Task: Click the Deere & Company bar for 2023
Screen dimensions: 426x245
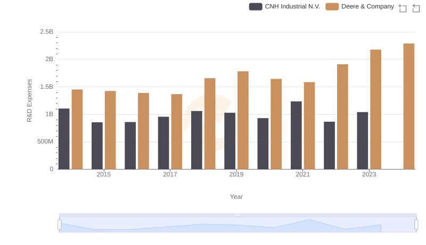Action: coord(376,109)
